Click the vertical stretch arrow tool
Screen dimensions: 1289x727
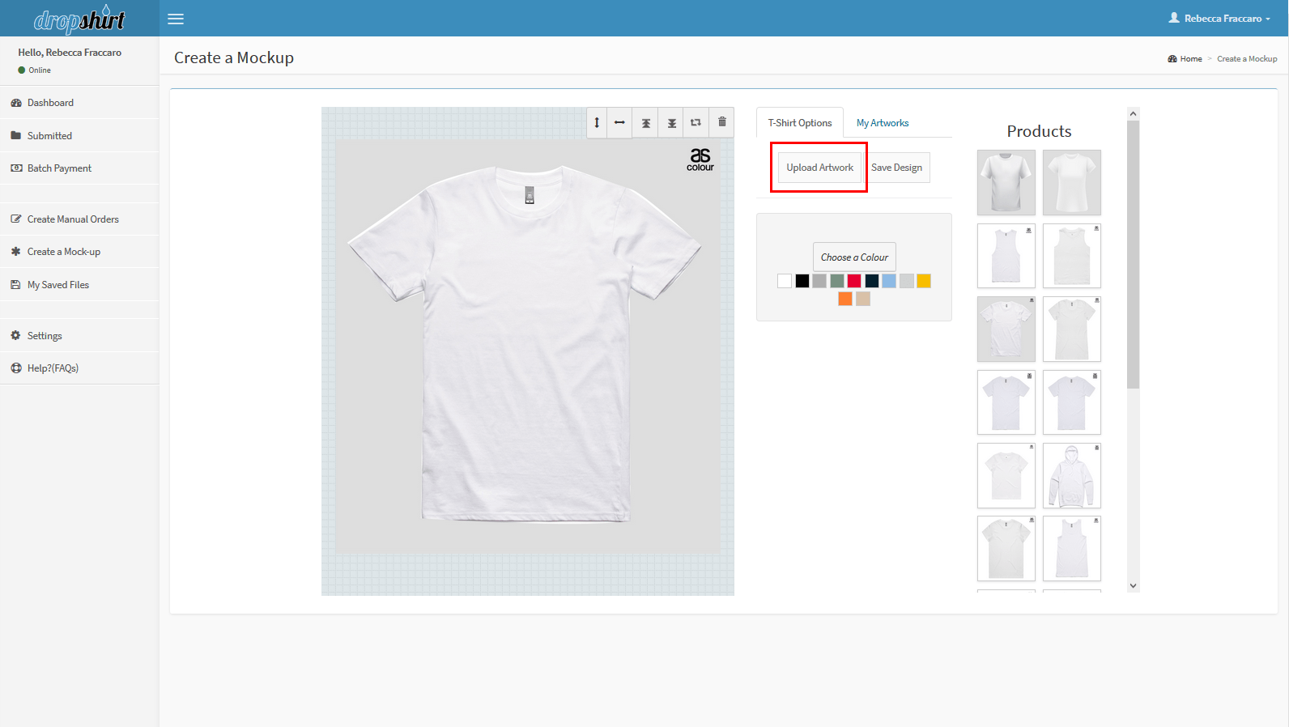pyautogui.click(x=597, y=122)
